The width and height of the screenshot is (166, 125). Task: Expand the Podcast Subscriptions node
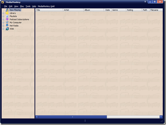click(3, 19)
